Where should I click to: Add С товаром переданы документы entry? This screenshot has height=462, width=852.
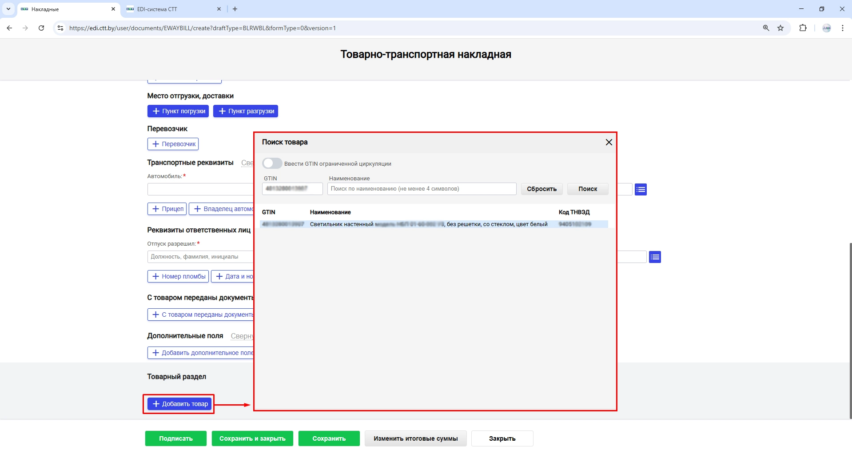[x=201, y=315]
